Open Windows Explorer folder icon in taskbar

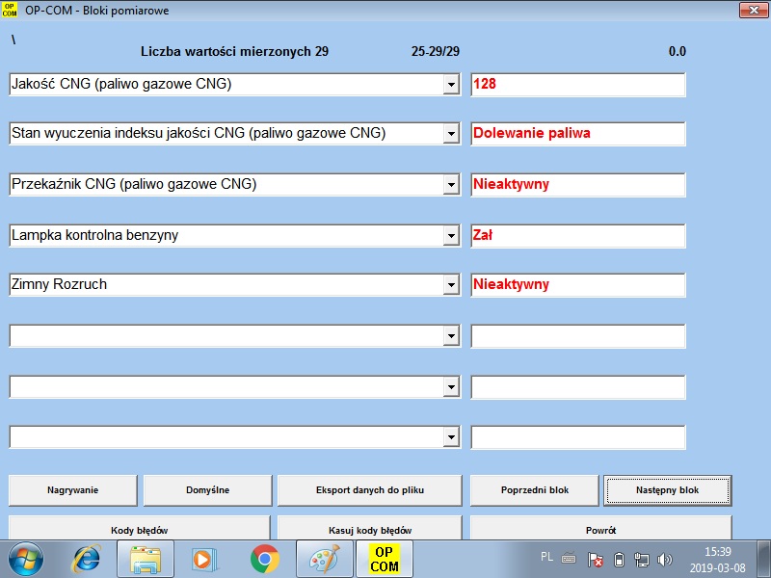[146, 559]
